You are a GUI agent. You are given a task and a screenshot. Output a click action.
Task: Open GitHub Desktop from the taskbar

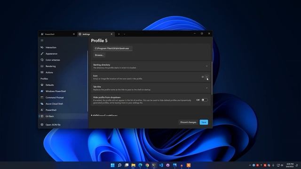click(x=168, y=165)
